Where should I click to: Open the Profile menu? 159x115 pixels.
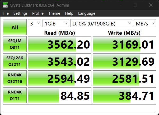[x=38, y=13]
